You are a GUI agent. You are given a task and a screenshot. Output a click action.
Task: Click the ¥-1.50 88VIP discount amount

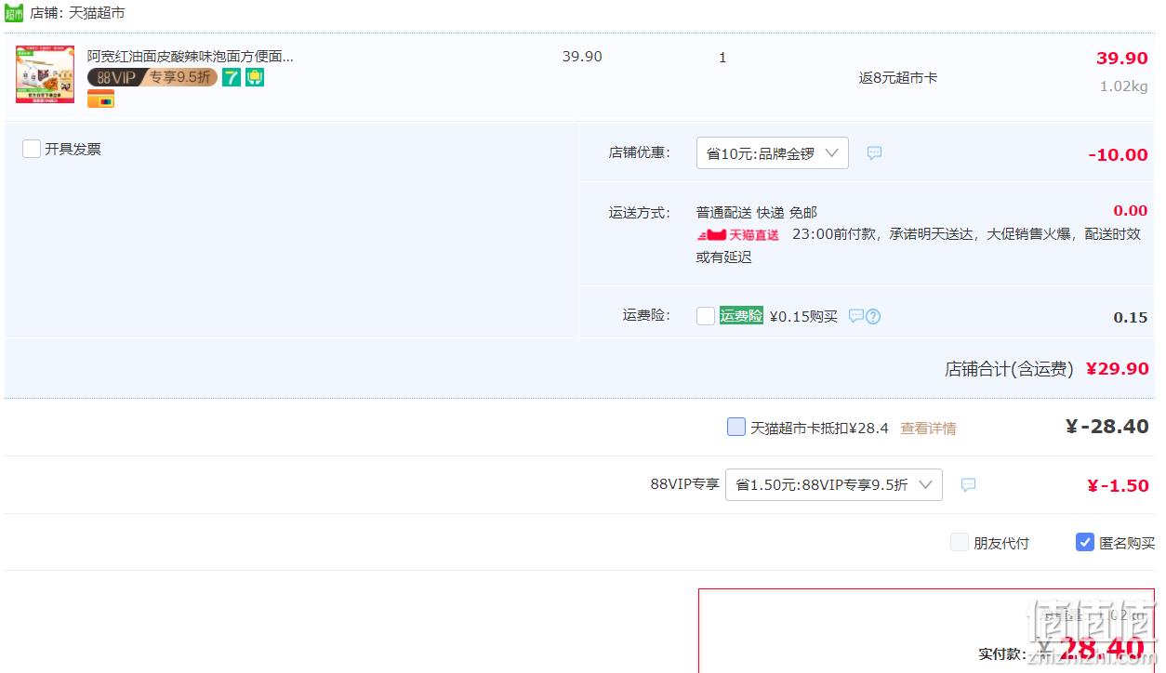point(1118,485)
